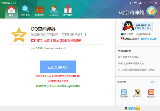
Task: Click the red 软件绝对无毒 notice text
Action: click(x=57, y=40)
